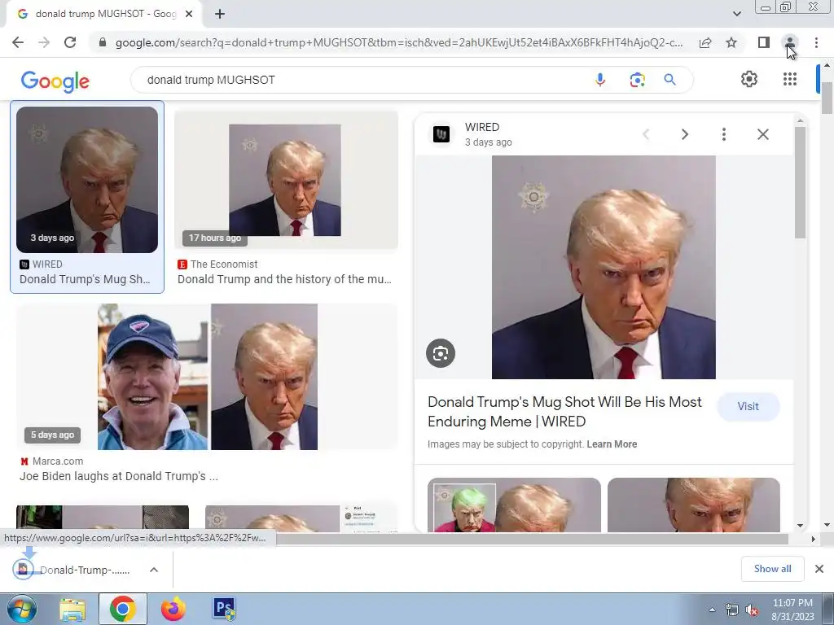
Task: Click the Google logo
Action: (55, 81)
